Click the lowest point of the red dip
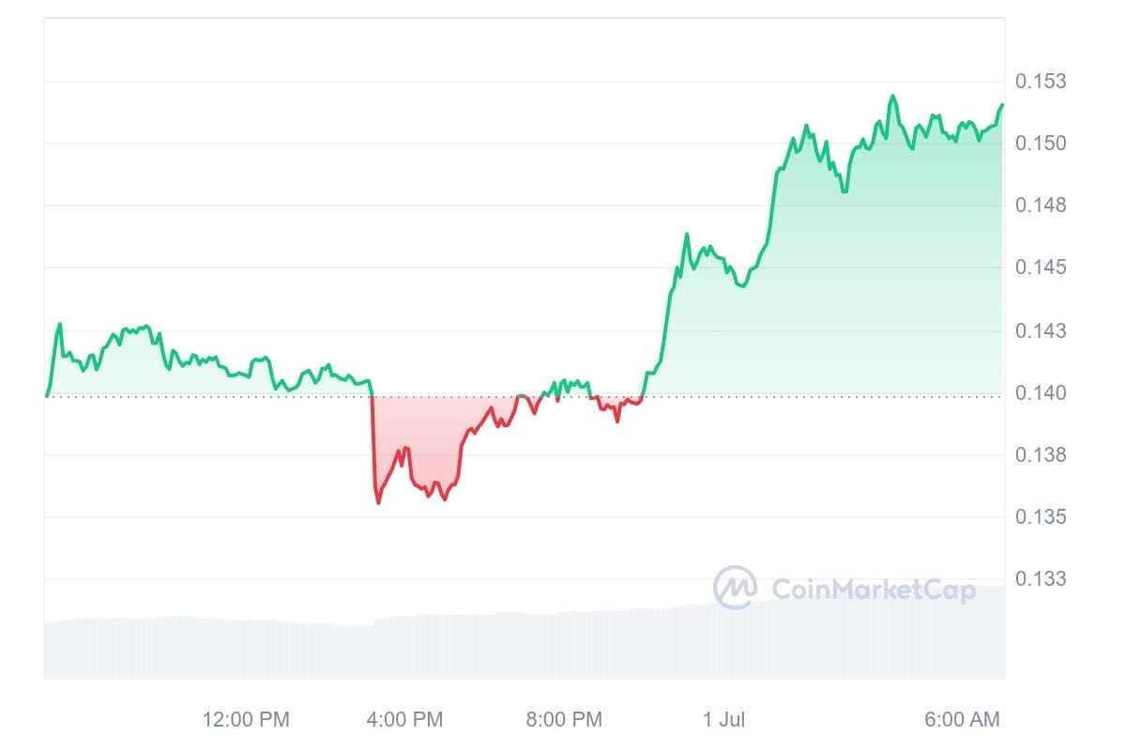This screenshot has height=751, width=1126. click(x=378, y=503)
